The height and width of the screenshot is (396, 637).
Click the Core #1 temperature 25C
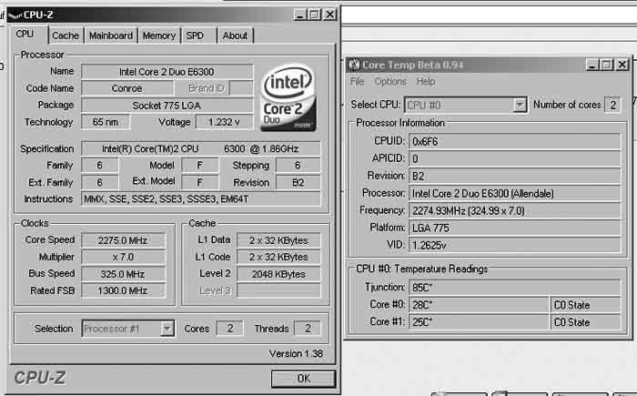coord(479,322)
